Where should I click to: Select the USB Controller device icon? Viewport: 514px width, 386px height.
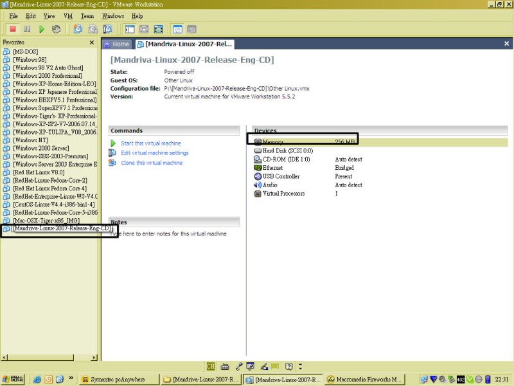tap(258, 176)
